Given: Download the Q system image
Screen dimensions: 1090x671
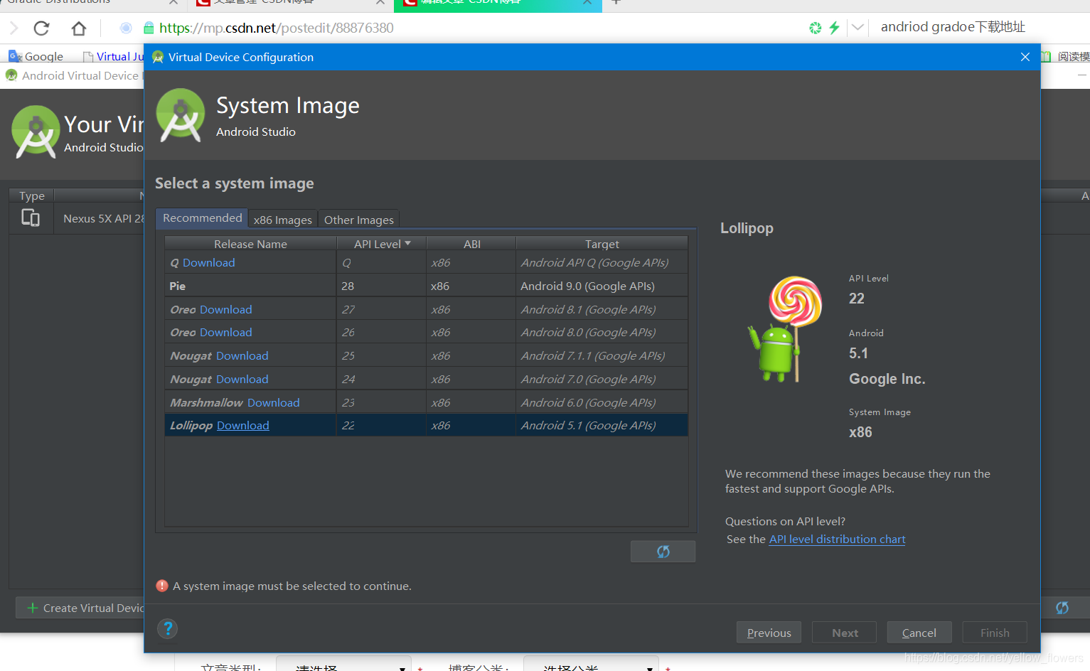Looking at the screenshot, I should click(x=208, y=262).
